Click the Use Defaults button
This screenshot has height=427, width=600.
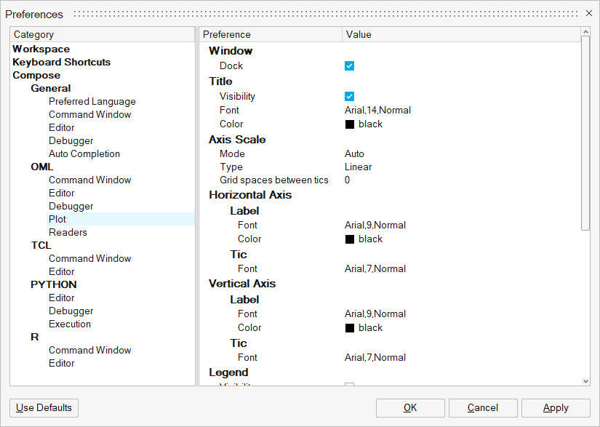tap(44, 408)
